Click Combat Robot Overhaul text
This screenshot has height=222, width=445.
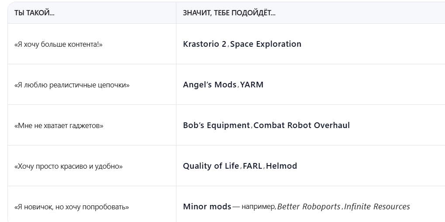click(x=301, y=125)
